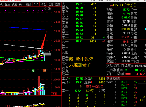This screenshot has width=146, height=107.
Task: Click the 标记 mark button
Action: [x=43, y=4]
